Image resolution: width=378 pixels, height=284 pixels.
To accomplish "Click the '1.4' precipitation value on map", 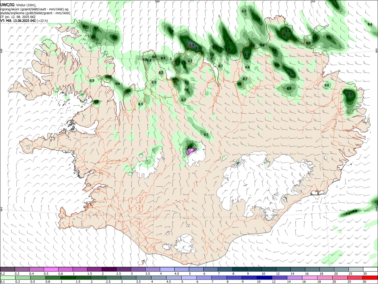I will tap(315, 38).
